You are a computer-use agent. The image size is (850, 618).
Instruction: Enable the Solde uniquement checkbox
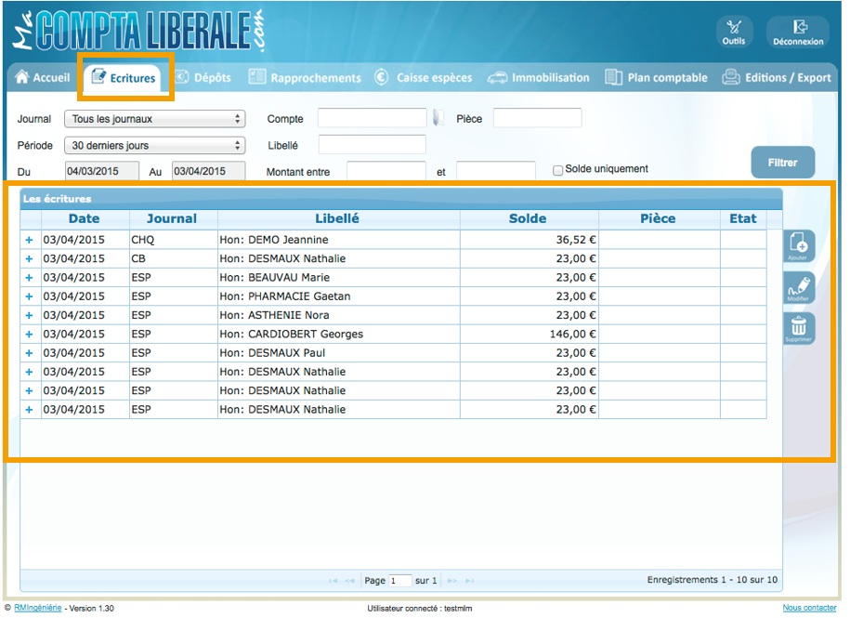(x=558, y=170)
